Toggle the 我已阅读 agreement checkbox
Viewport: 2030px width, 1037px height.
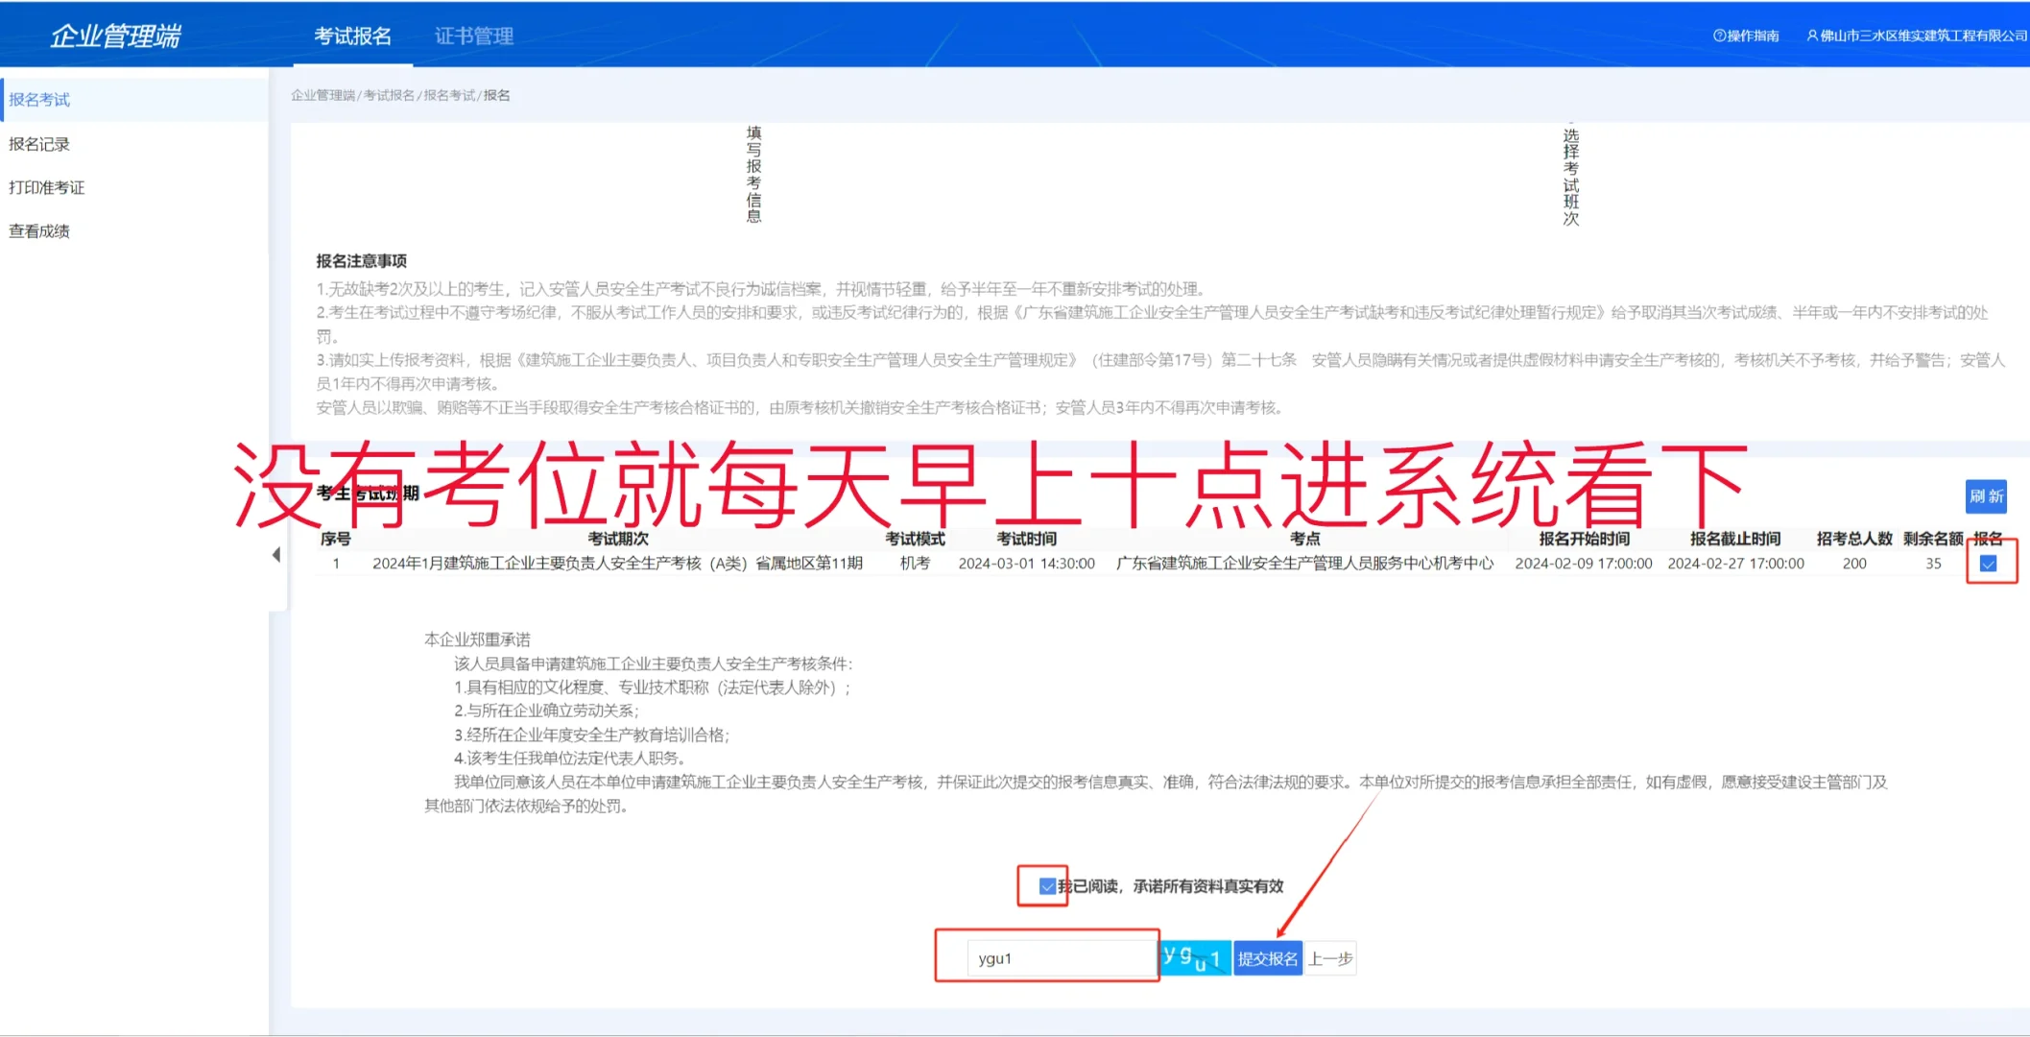click(1047, 885)
